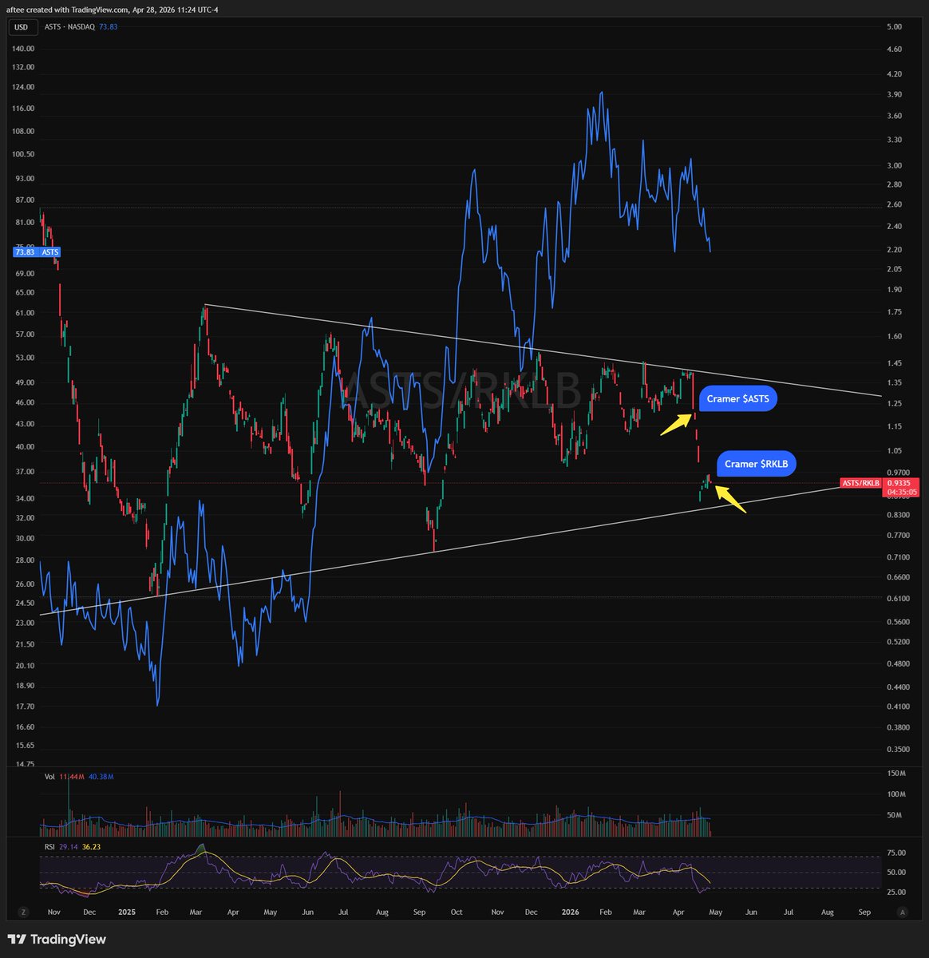Click the 5.00 right price scale value
The height and width of the screenshot is (958, 929).
pyautogui.click(x=895, y=27)
